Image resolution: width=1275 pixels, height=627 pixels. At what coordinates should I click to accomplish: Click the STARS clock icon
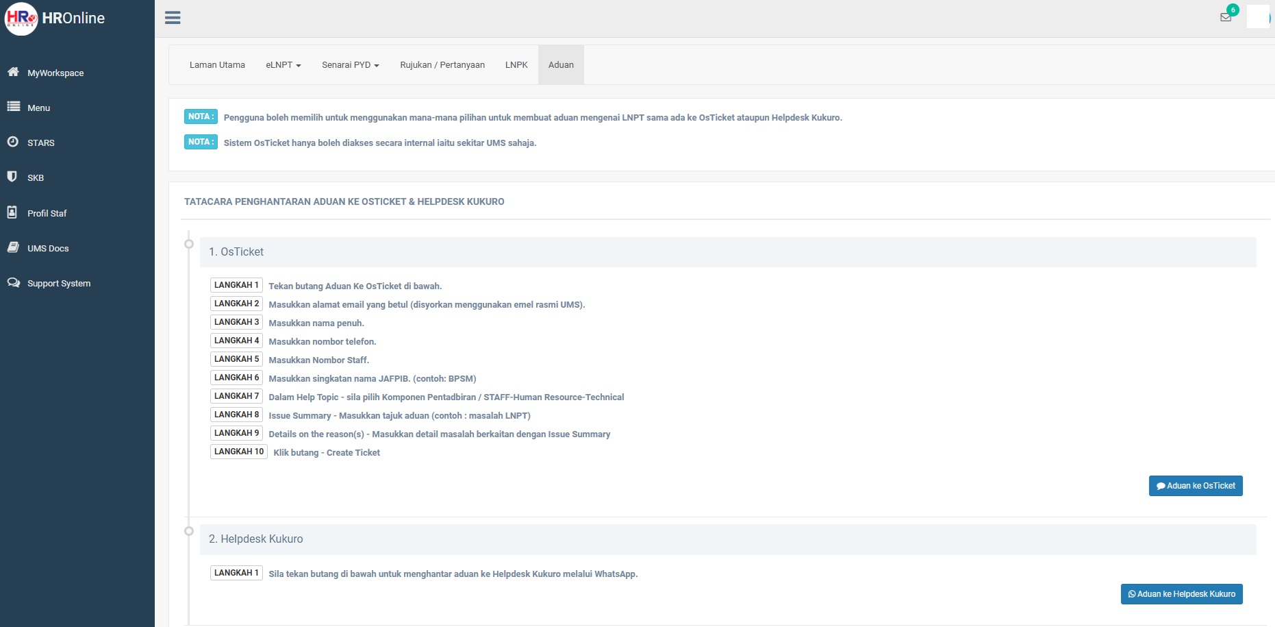13,142
